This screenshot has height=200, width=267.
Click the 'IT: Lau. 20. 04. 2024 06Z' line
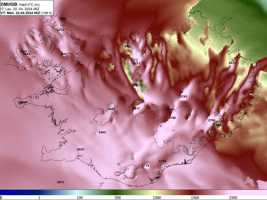19,9
